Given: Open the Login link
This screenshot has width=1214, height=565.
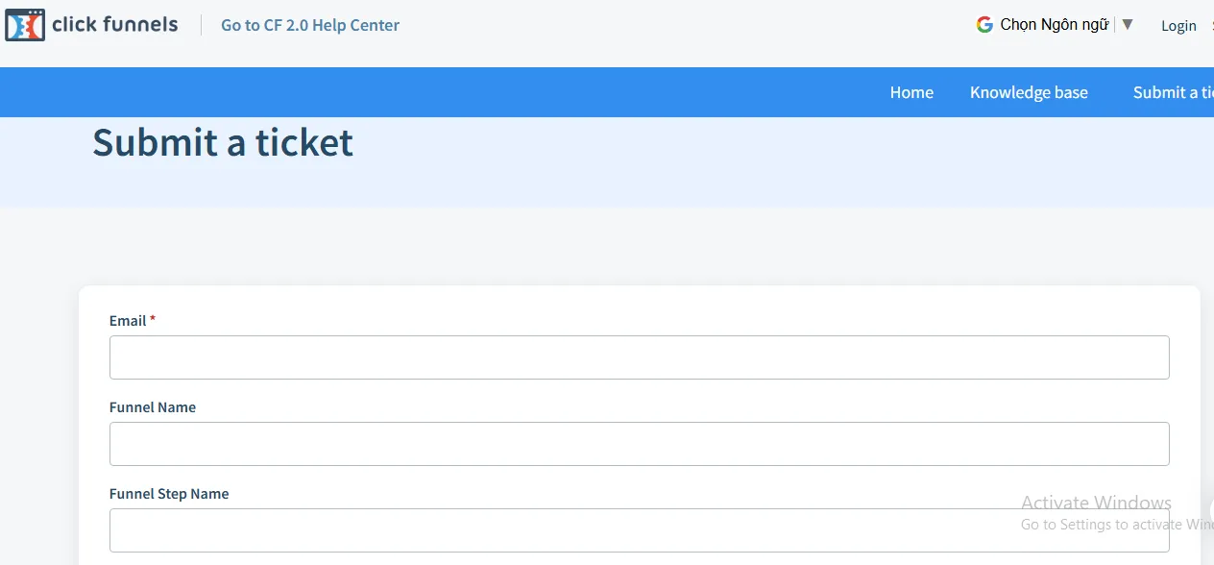Looking at the screenshot, I should tap(1178, 26).
